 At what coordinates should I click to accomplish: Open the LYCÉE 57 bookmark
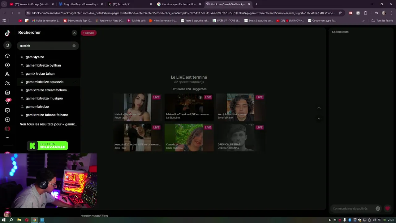point(226,21)
